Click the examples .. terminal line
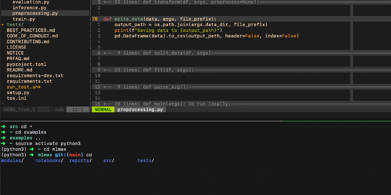Screen dimensions: 391x195 (x=21, y=138)
